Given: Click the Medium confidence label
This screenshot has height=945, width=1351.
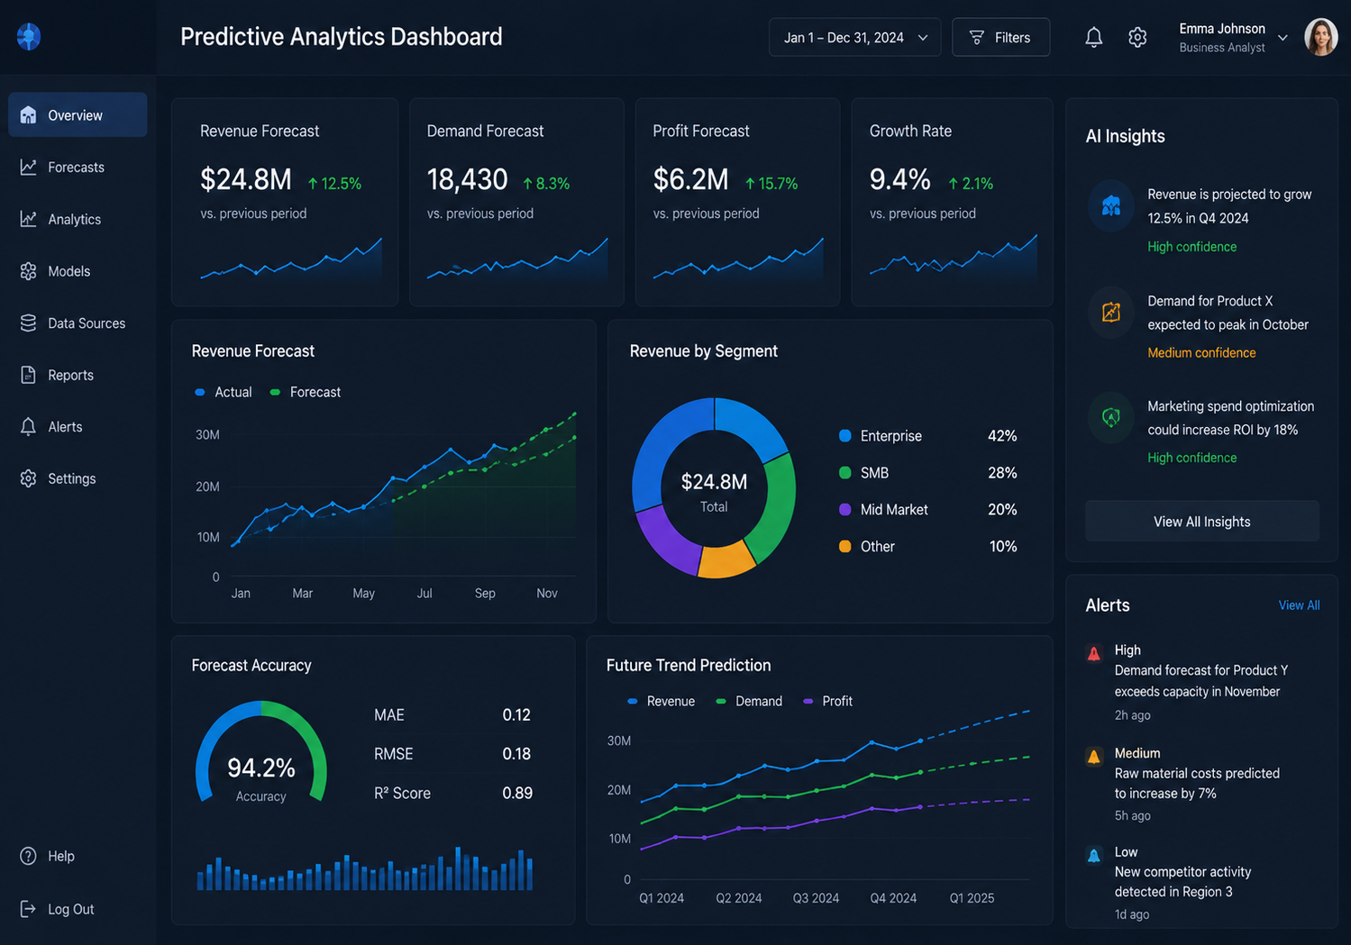Looking at the screenshot, I should click(1201, 353).
